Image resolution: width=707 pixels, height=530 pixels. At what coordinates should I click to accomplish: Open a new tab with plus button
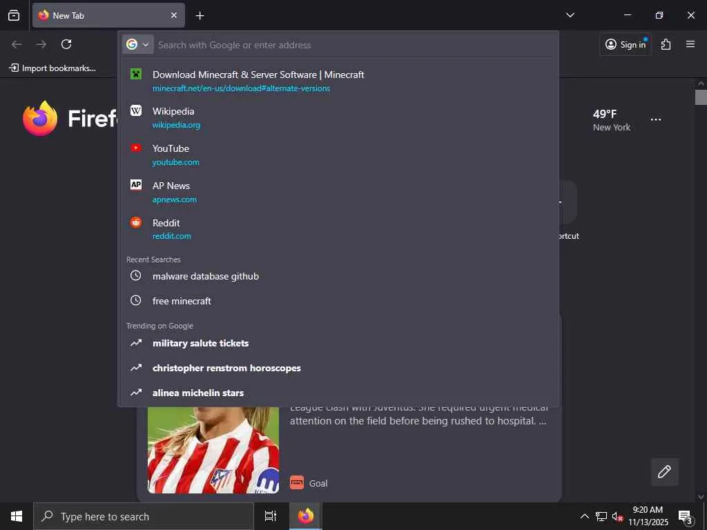tap(200, 16)
